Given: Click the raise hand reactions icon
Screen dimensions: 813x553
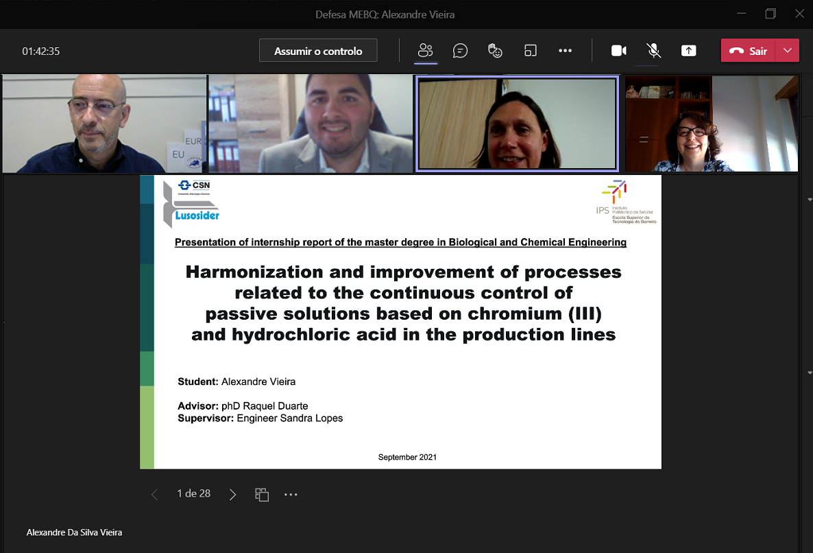Looking at the screenshot, I should pyautogui.click(x=495, y=51).
